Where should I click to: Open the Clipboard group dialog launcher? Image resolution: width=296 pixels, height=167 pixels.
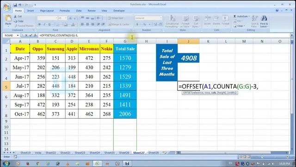pos(34,30)
